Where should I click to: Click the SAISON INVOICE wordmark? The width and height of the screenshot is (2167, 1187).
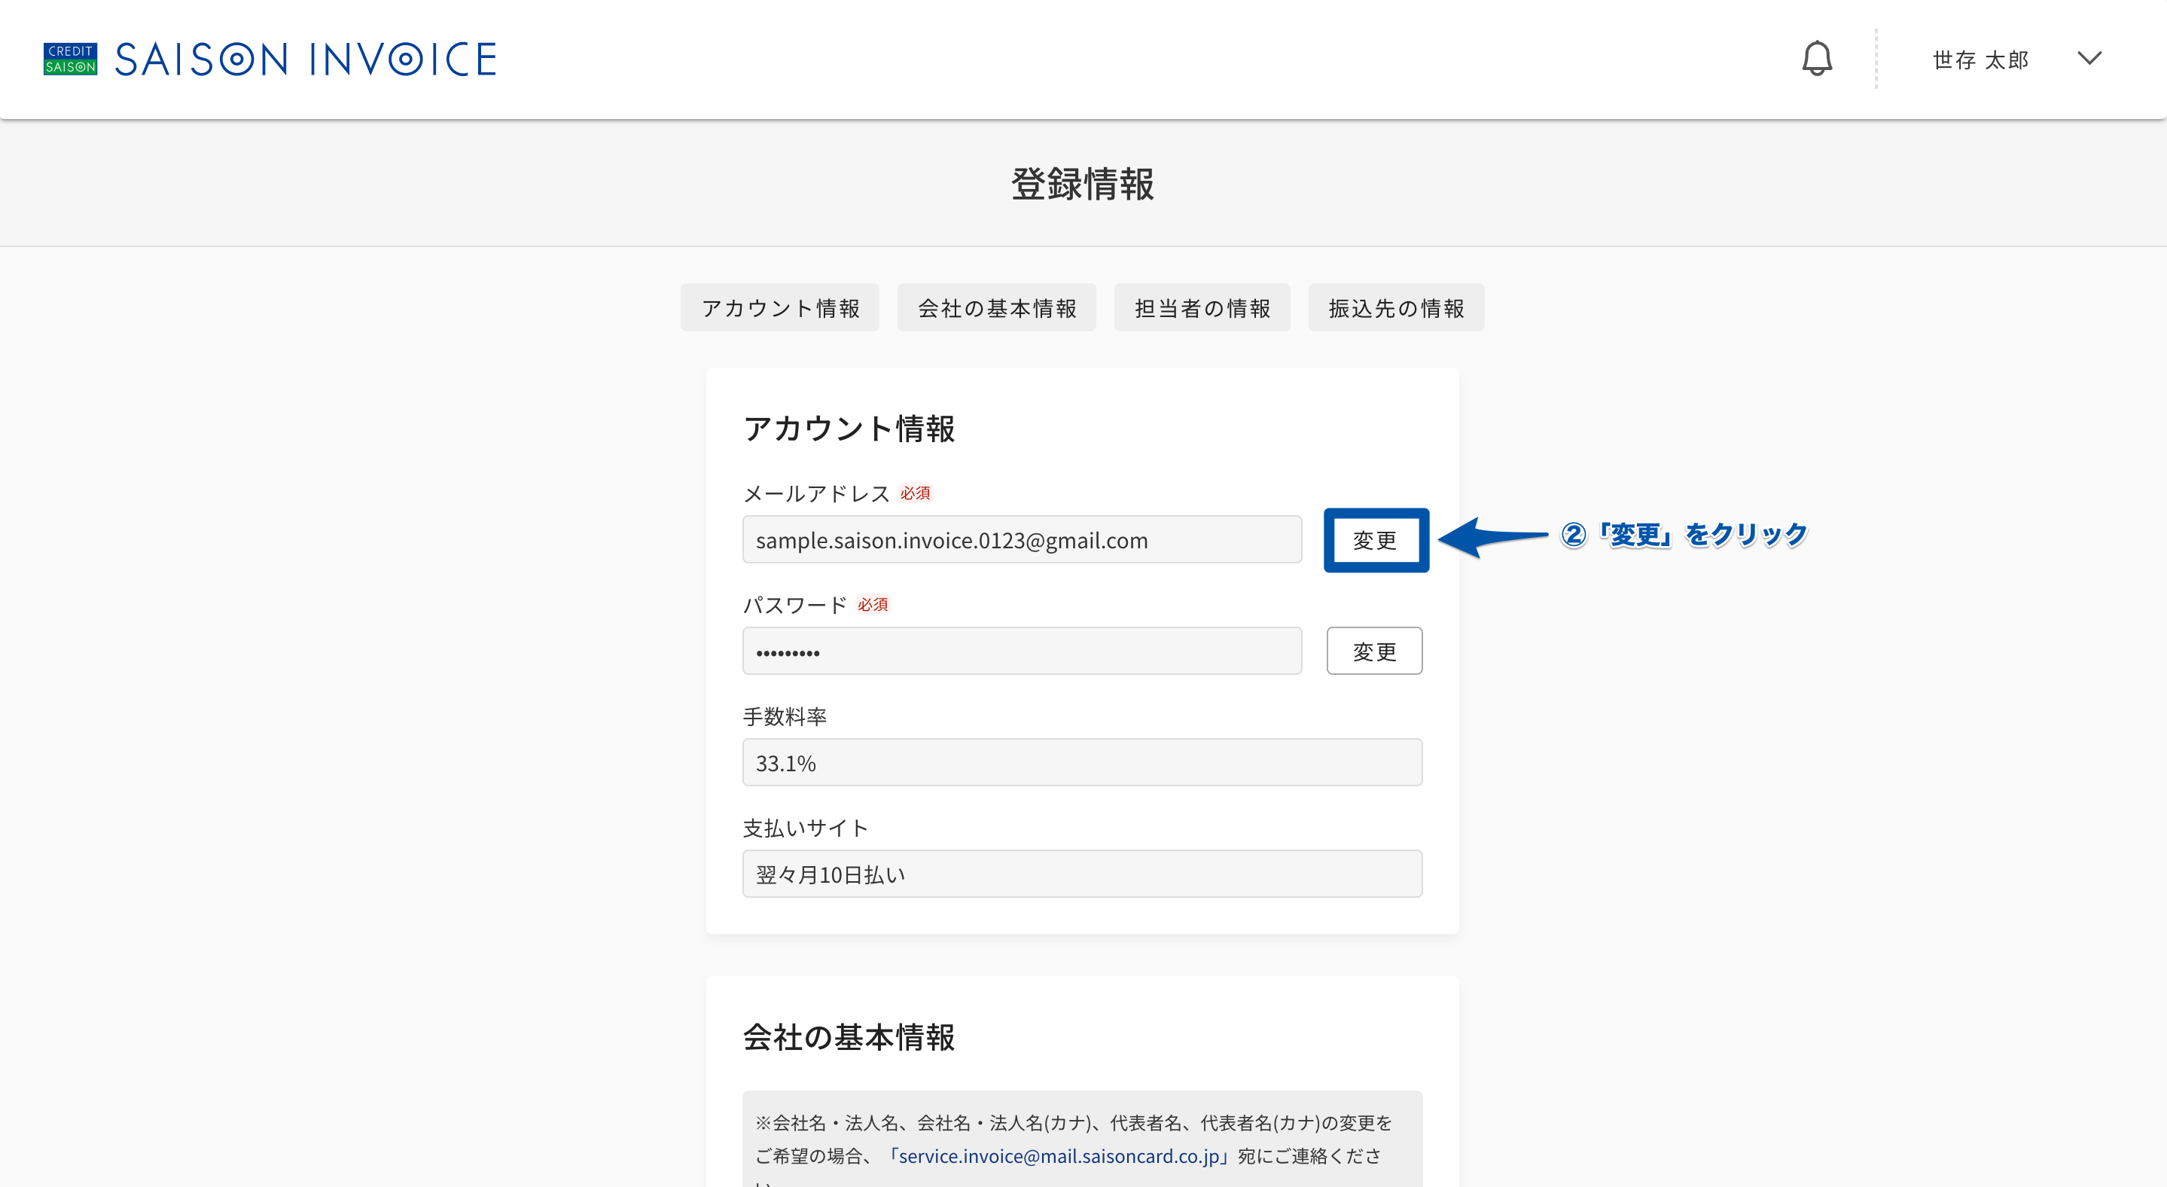pos(306,59)
